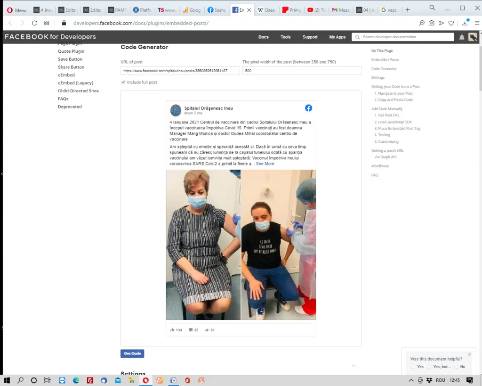
Task: Expand the post with See More
Action: pyautogui.click(x=265, y=164)
